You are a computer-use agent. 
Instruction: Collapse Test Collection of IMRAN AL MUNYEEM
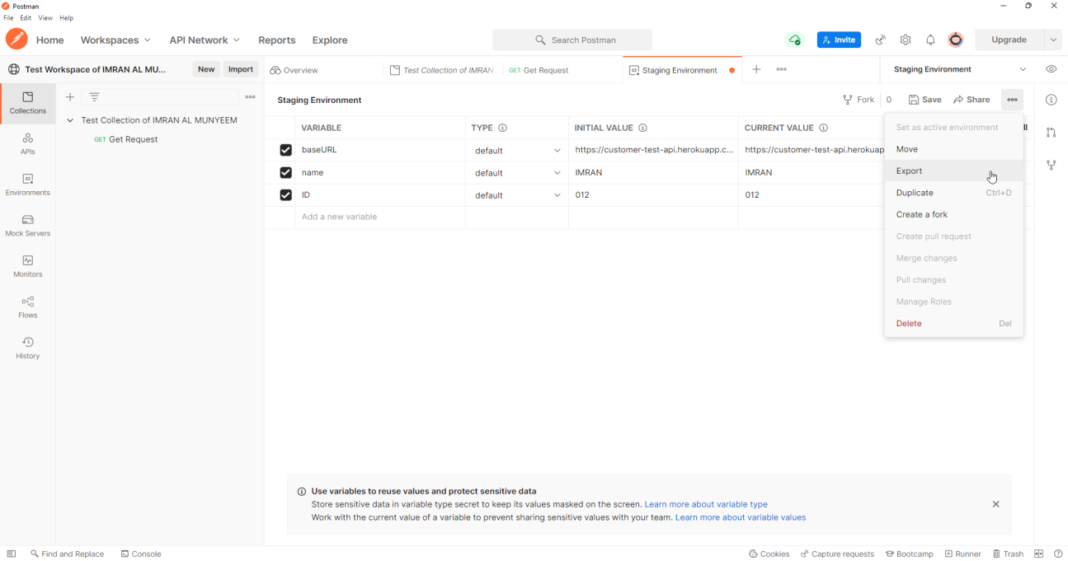pyautogui.click(x=70, y=120)
